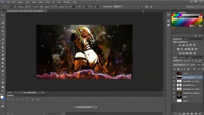Open status bar document info arrow
Image resolution: width=204 pixels, height=115 pixels.
click(43, 93)
